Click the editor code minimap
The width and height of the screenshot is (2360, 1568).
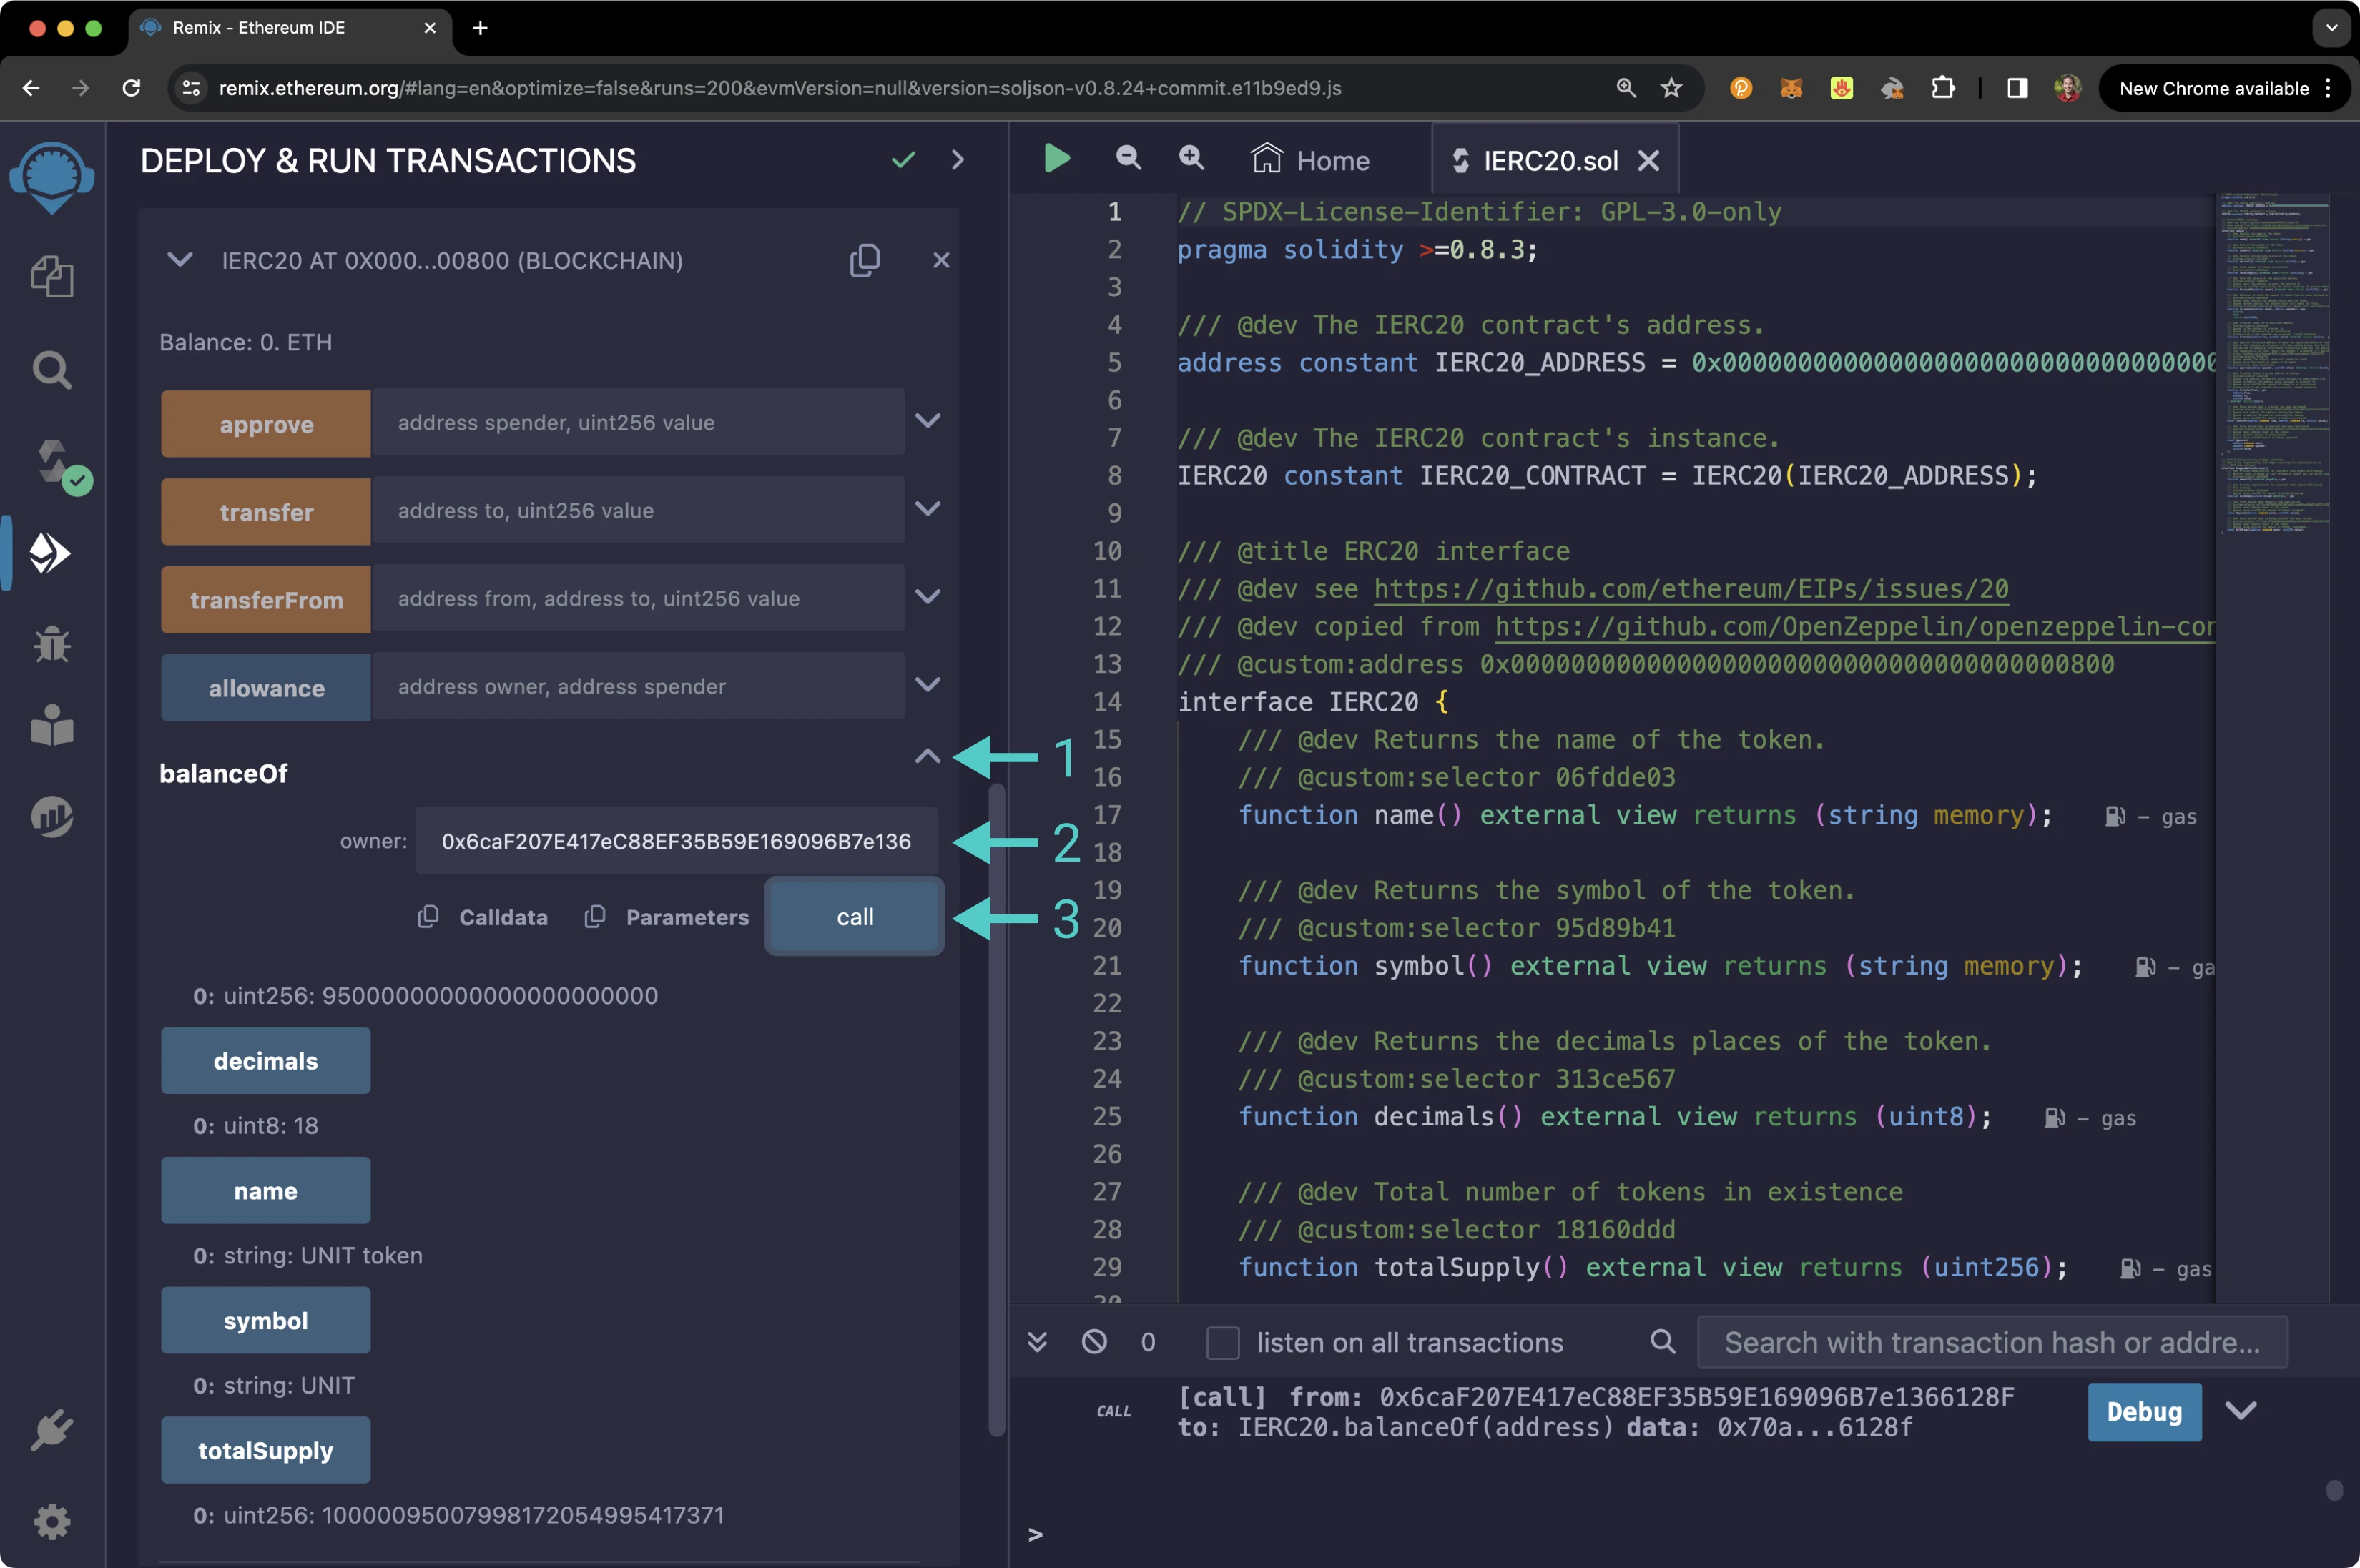2275,365
